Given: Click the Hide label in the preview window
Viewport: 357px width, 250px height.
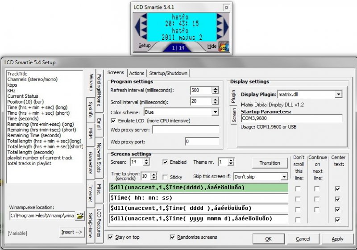Looking at the screenshot, I should (x=212, y=46).
